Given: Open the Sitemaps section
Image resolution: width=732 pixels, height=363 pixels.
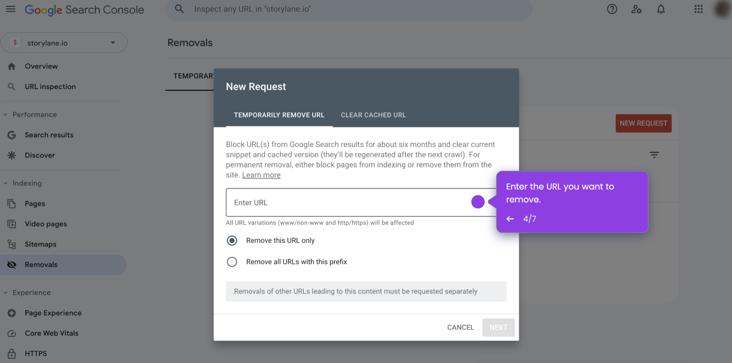Looking at the screenshot, I should (x=40, y=244).
